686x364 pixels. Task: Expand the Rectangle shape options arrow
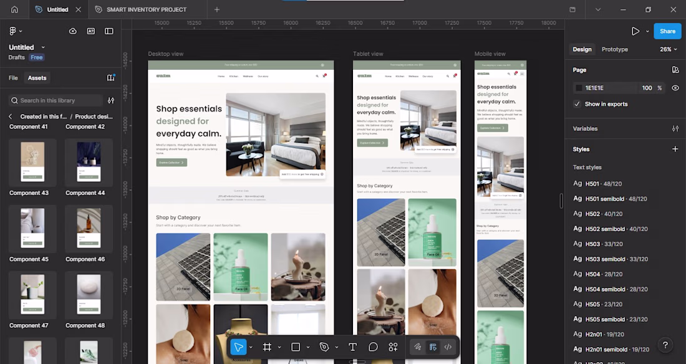(308, 347)
